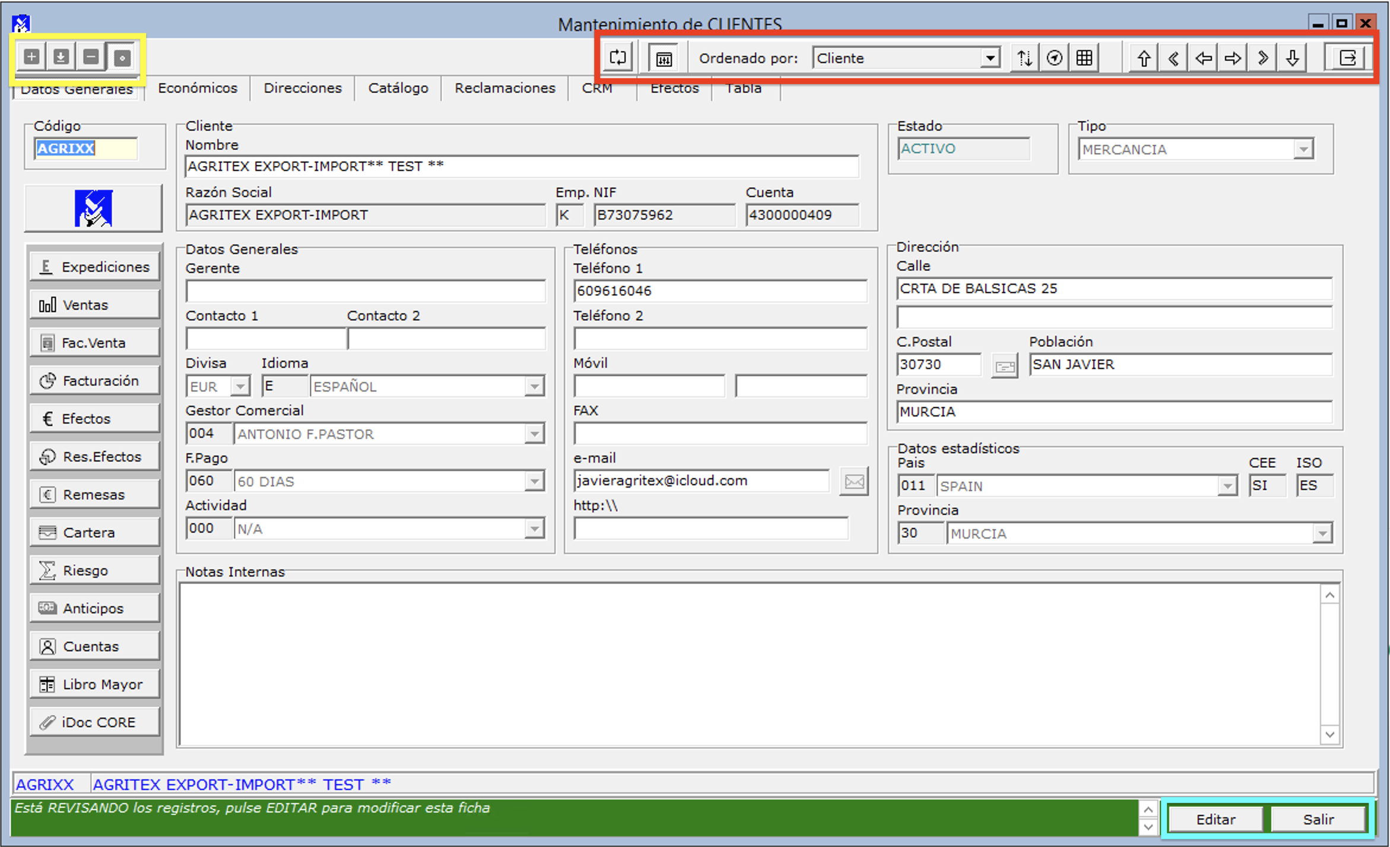Click the refresh/reload records icon
Image resolution: width=1390 pixels, height=847 pixels.
coord(618,58)
